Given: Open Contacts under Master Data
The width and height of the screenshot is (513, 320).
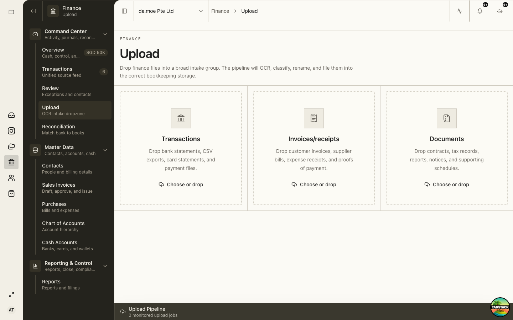Looking at the screenshot, I should click(75, 169).
